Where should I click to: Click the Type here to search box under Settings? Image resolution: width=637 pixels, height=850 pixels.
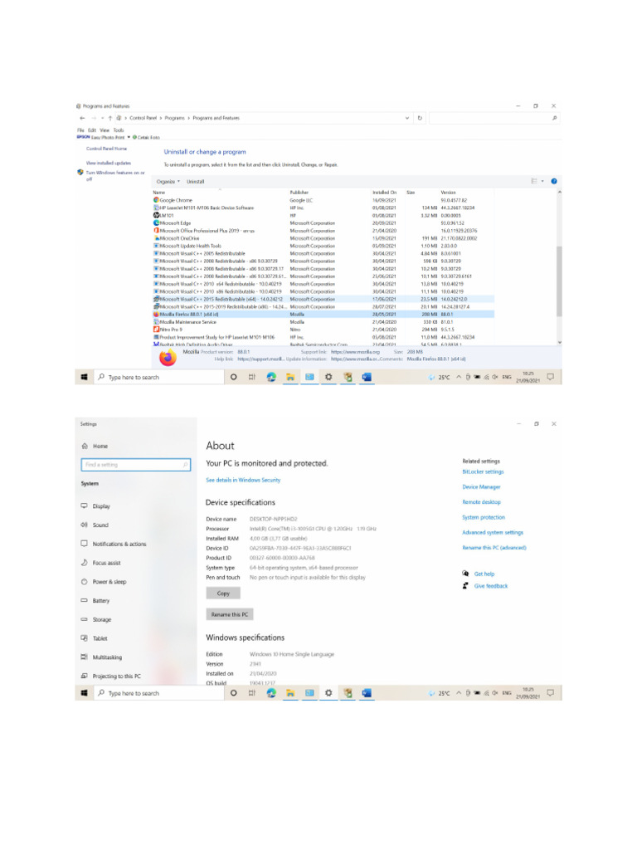[x=159, y=693]
